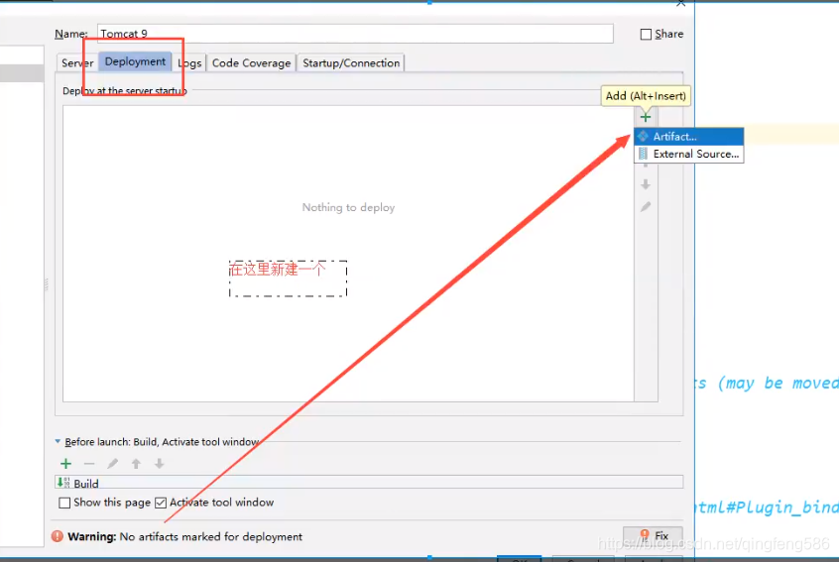This screenshot has width=839, height=562.
Task: Uncheck Activate tool window checkbox
Action: point(161,503)
